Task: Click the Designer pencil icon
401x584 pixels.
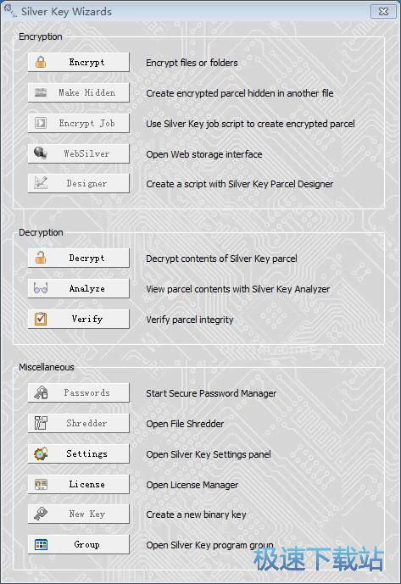Action: (x=41, y=183)
